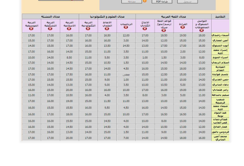Image resolution: width=244 pixels, height=166 pixels.
Task: Click the red X under قواعد اللغة header
Action: (x=164, y=30)
